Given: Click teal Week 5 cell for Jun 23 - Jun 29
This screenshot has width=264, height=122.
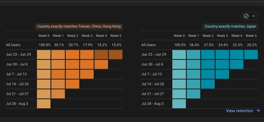Looking at the screenshot, I should pos(251,55).
